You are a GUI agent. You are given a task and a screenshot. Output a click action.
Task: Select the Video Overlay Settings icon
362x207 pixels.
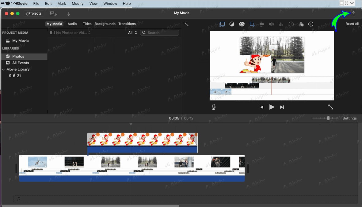(x=222, y=24)
